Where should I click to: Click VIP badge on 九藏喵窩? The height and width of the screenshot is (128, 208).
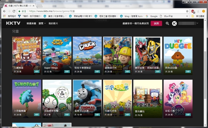pyautogui.click(x=37, y=72)
